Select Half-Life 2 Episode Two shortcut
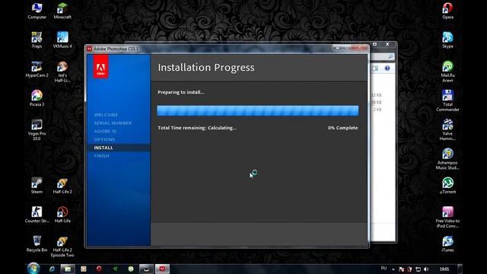The height and width of the screenshot is (274, 487). coord(62,247)
